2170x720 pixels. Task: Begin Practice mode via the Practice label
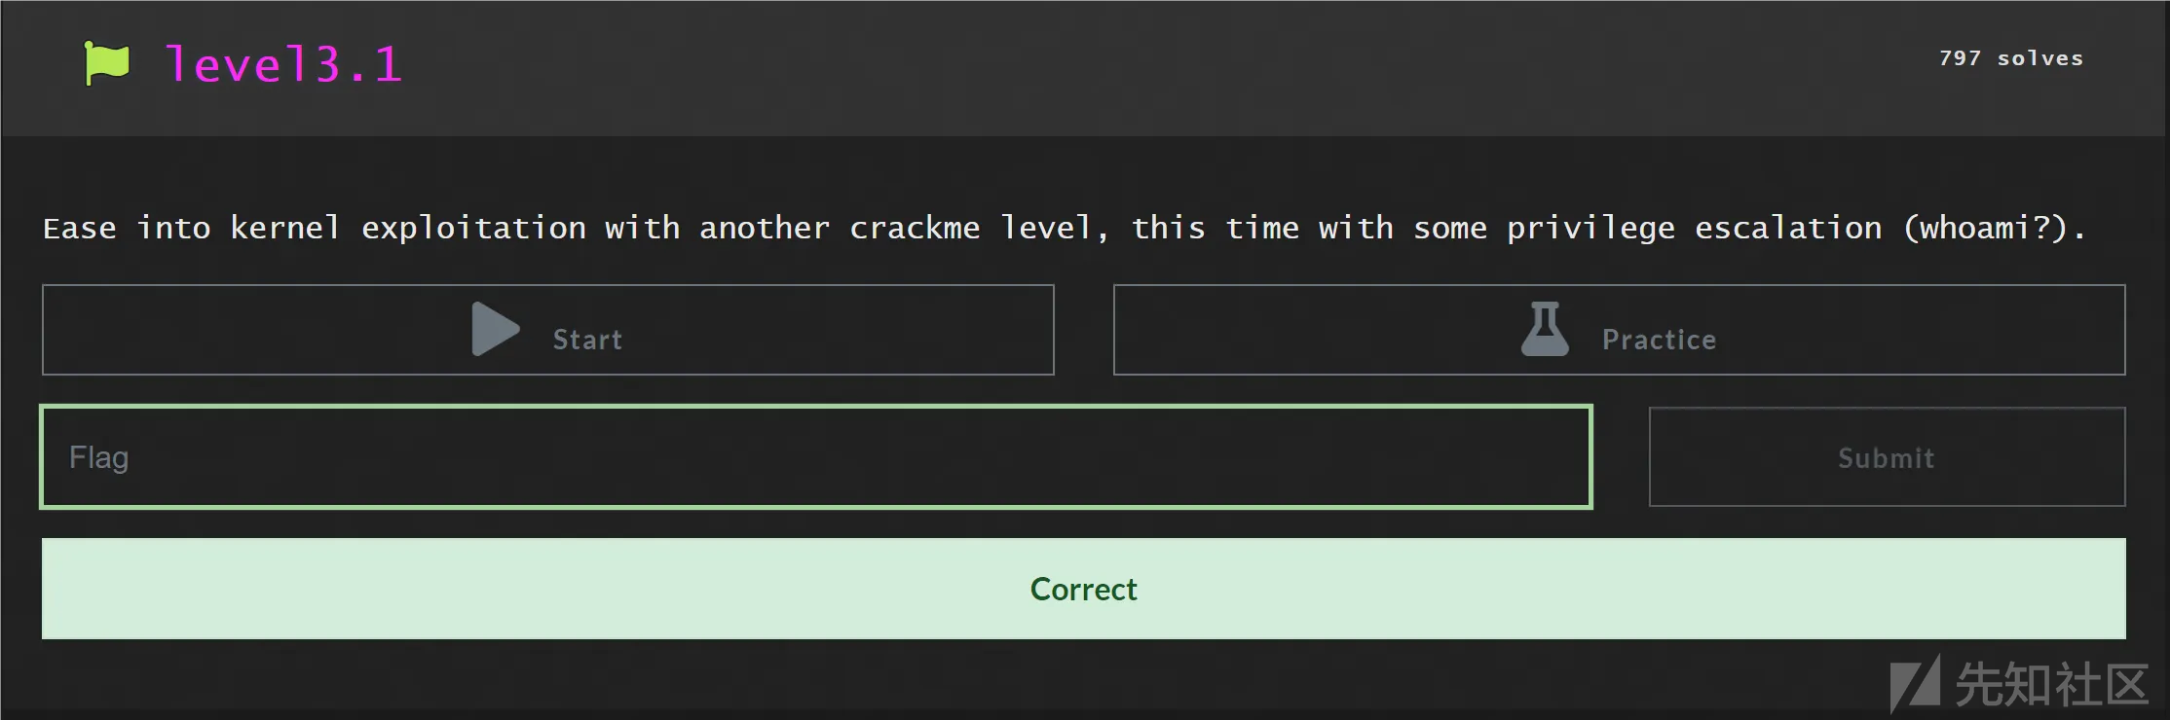click(1660, 340)
